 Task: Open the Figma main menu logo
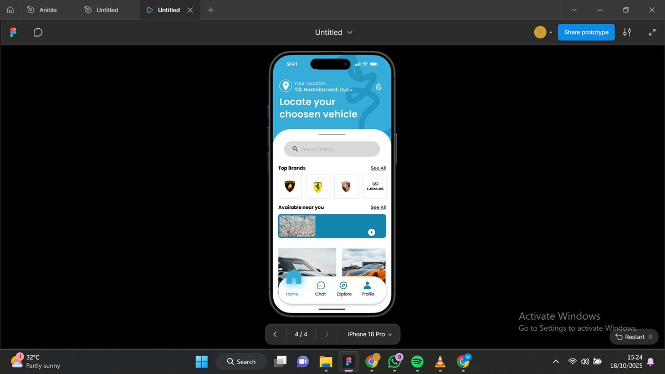tap(13, 32)
